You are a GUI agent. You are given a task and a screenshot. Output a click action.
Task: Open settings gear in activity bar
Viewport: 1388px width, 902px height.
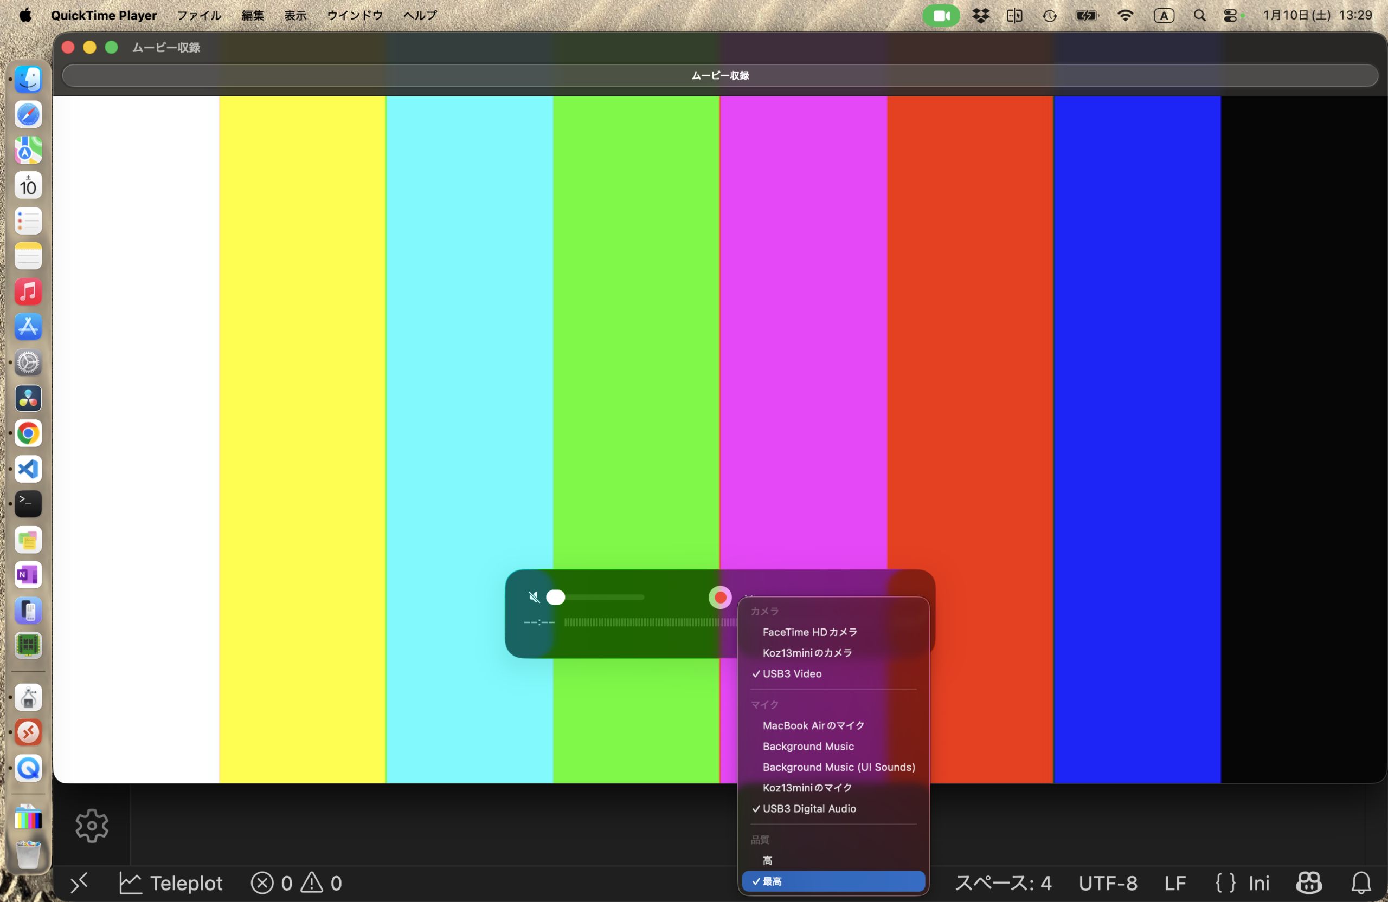click(92, 825)
